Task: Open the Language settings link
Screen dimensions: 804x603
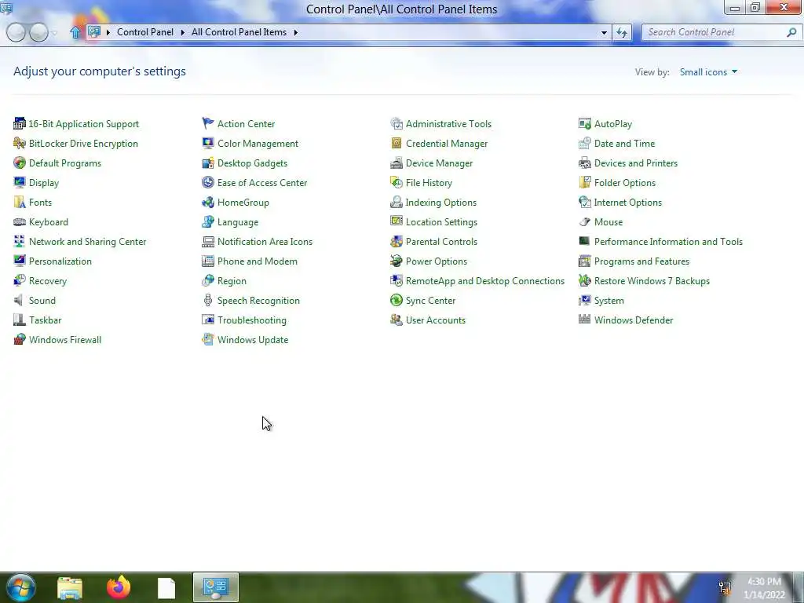Action: click(x=238, y=222)
